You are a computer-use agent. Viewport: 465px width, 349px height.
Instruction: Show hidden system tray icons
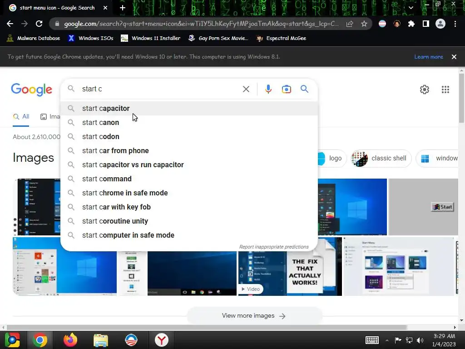tap(387, 340)
